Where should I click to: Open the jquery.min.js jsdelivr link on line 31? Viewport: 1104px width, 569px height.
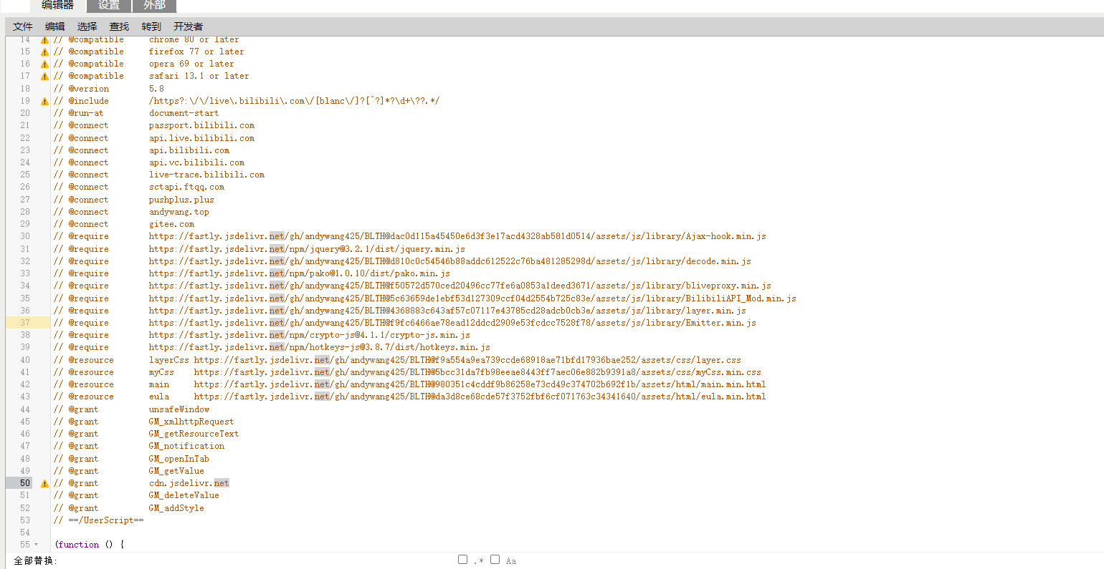(x=307, y=248)
